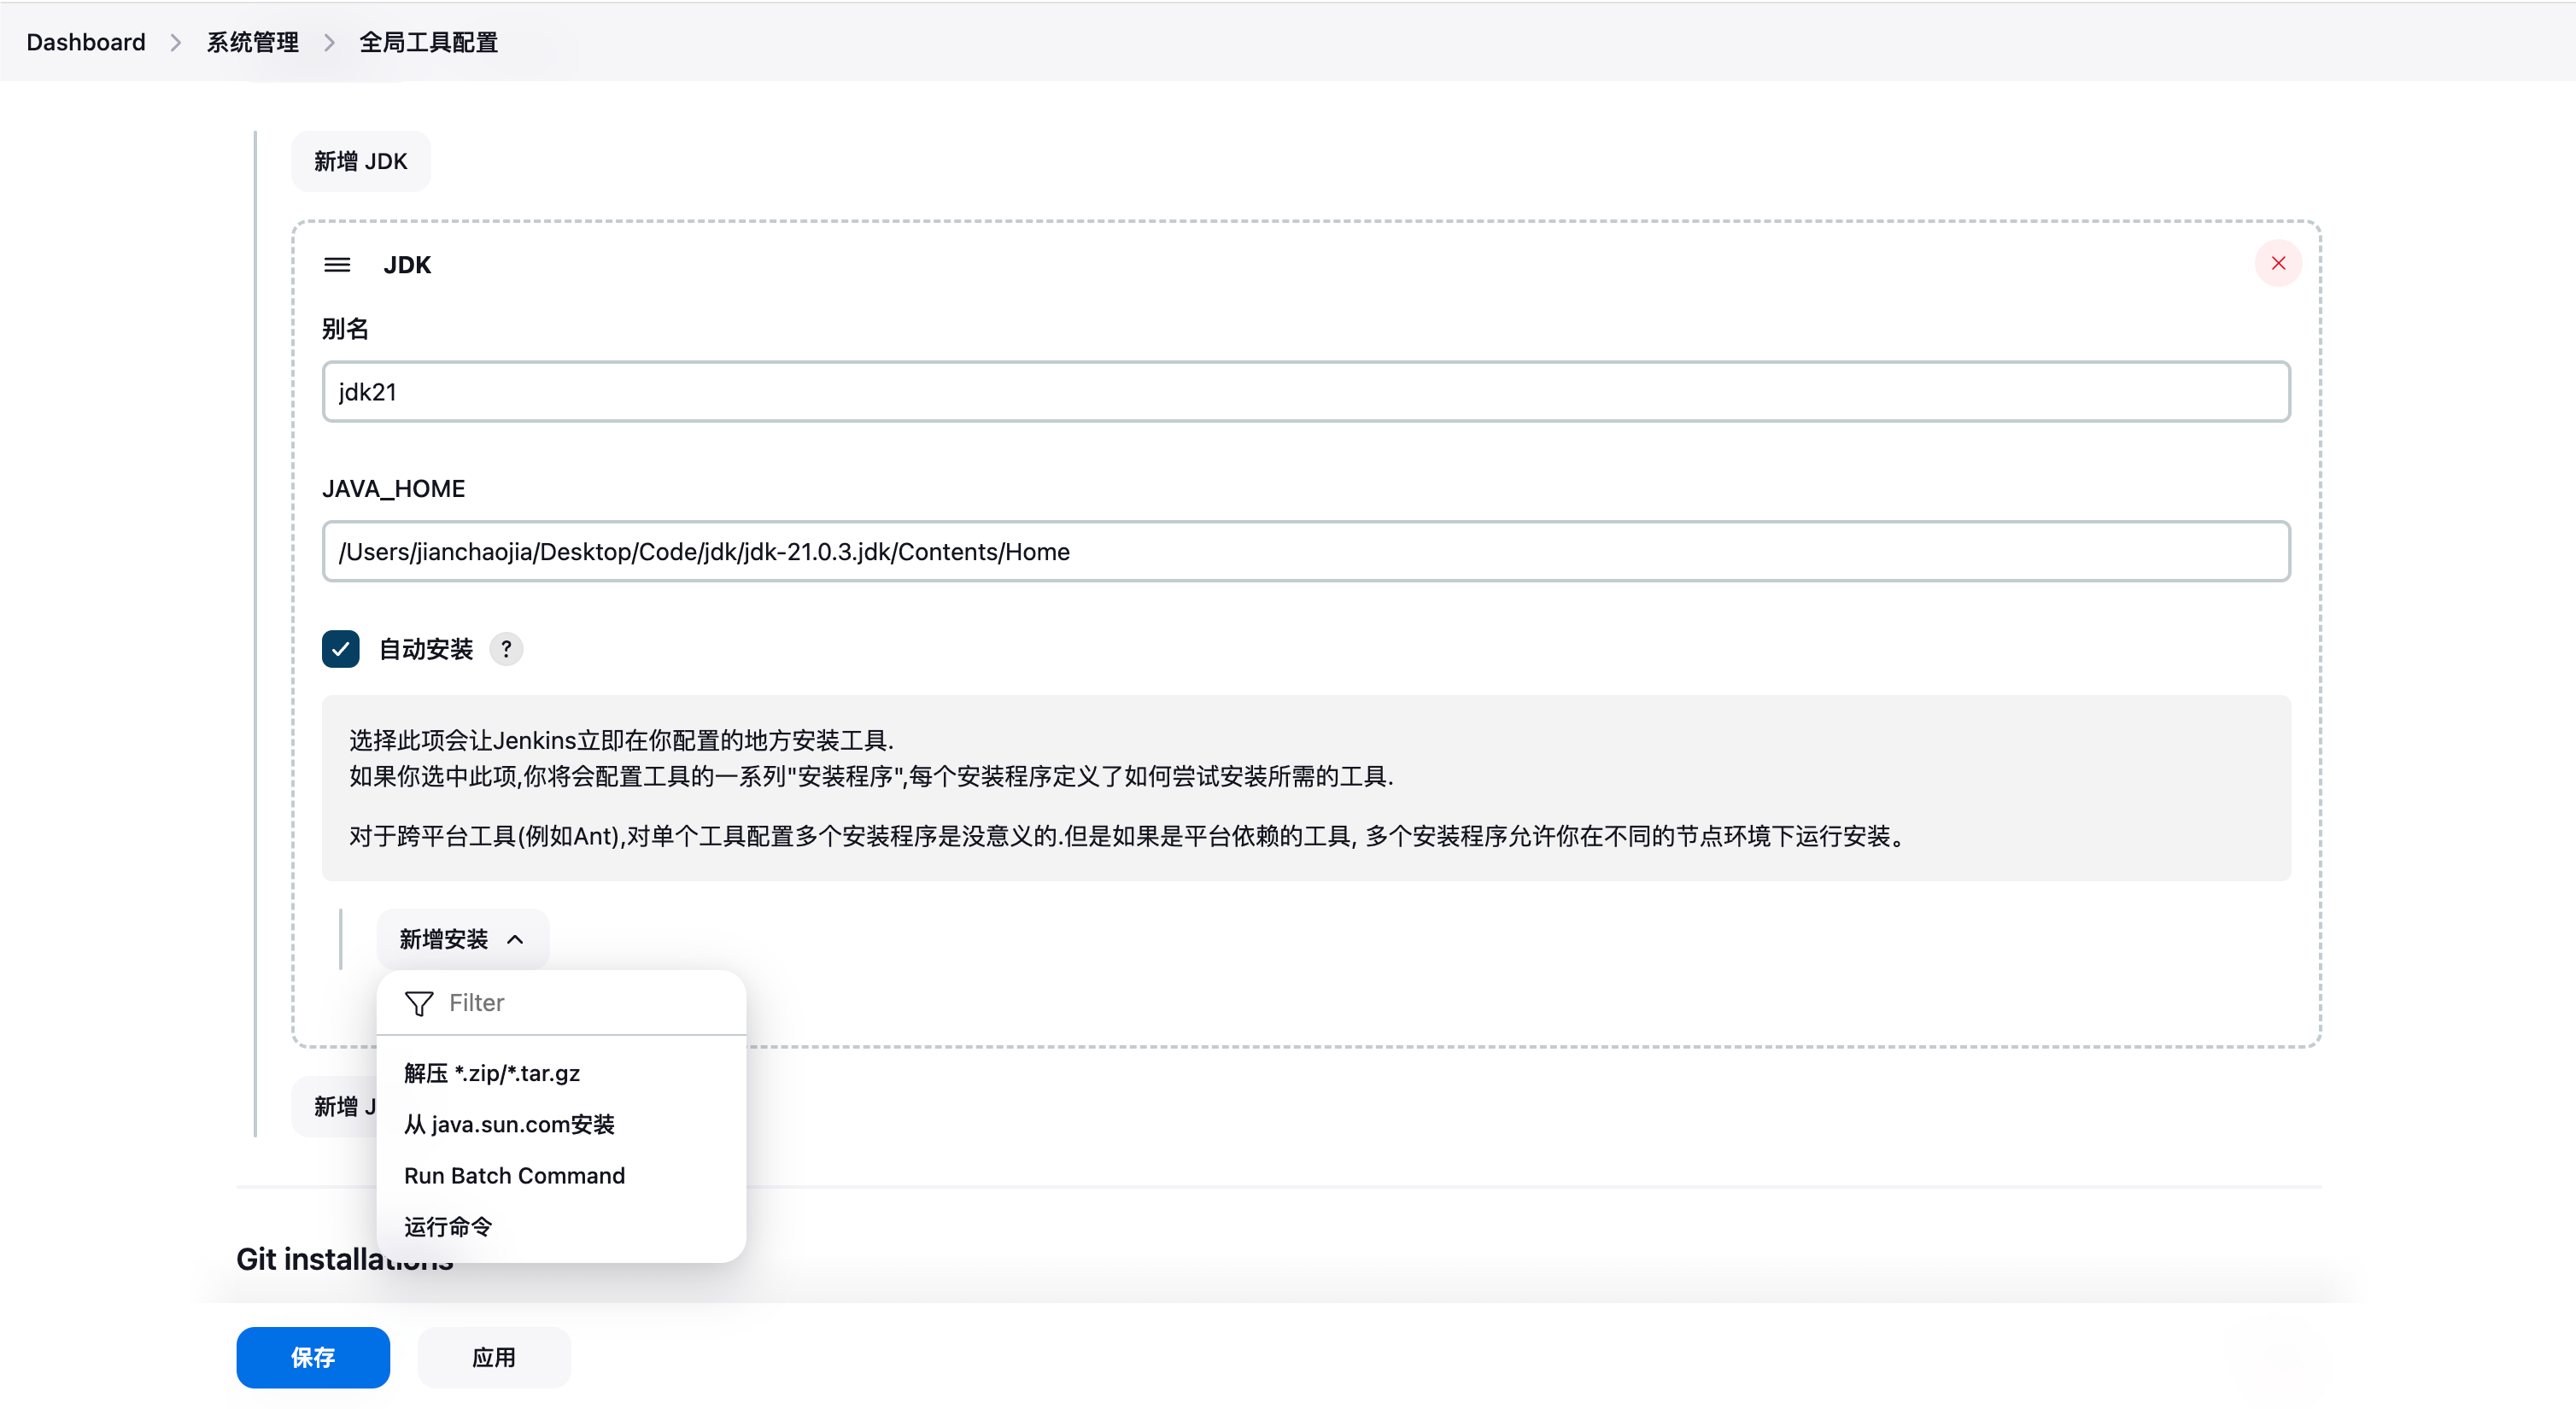Click the 自动安装 label text
Screen dimensions: 2576x1409
tap(426, 649)
